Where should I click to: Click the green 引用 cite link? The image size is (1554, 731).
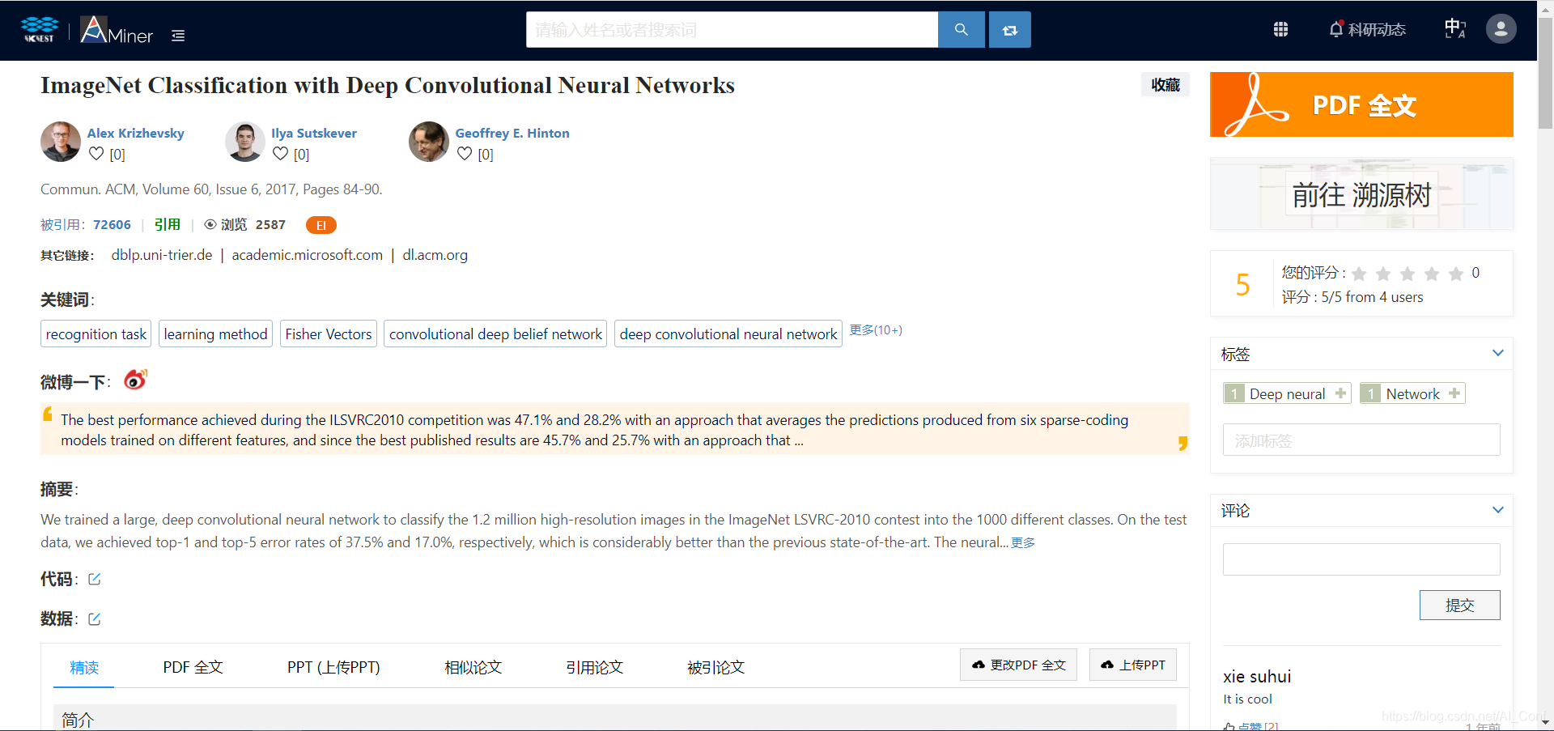coord(168,224)
